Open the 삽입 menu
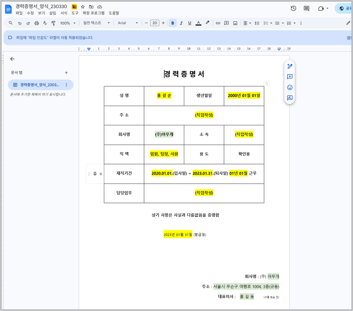Viewport: 353px width, 311px height. tap(52, 13)
